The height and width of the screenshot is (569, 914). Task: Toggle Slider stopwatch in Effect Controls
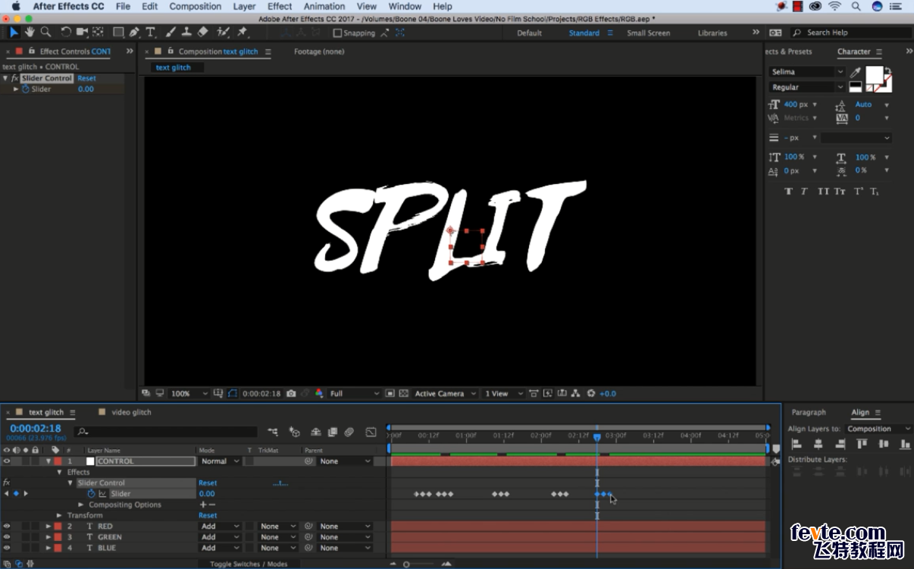tap(25, 89)
